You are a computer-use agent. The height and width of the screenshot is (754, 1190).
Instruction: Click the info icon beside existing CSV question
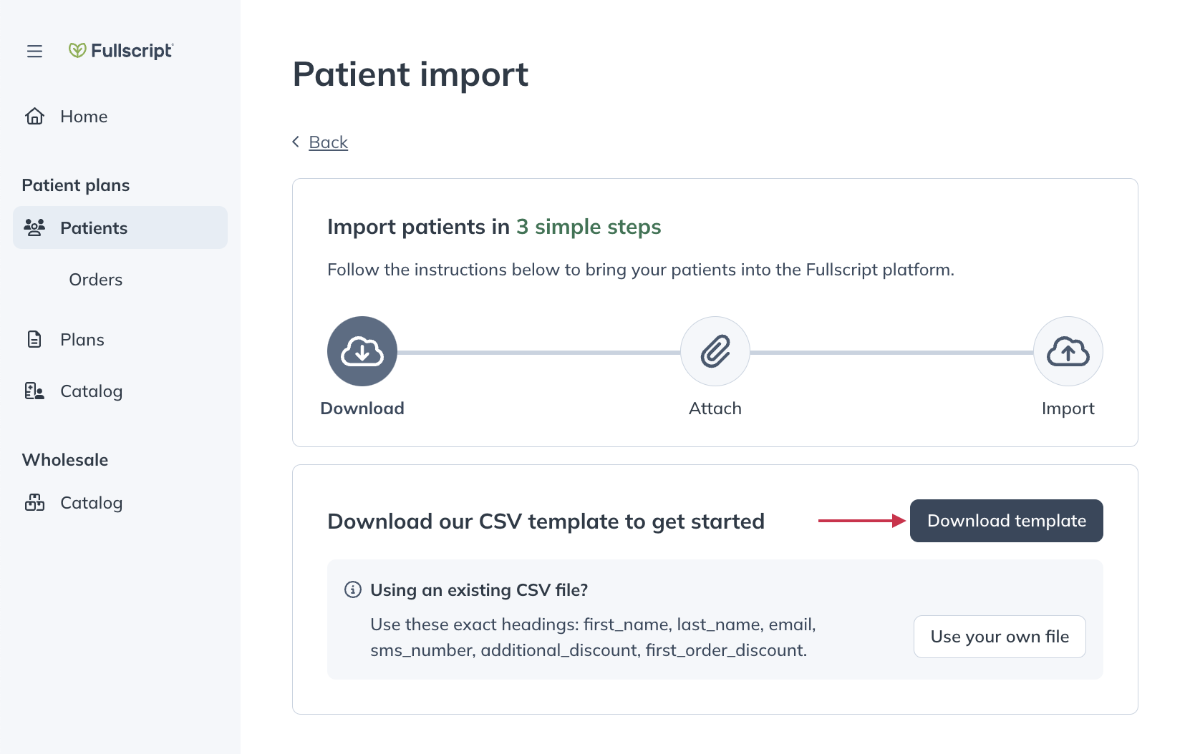tap(352, 589)
